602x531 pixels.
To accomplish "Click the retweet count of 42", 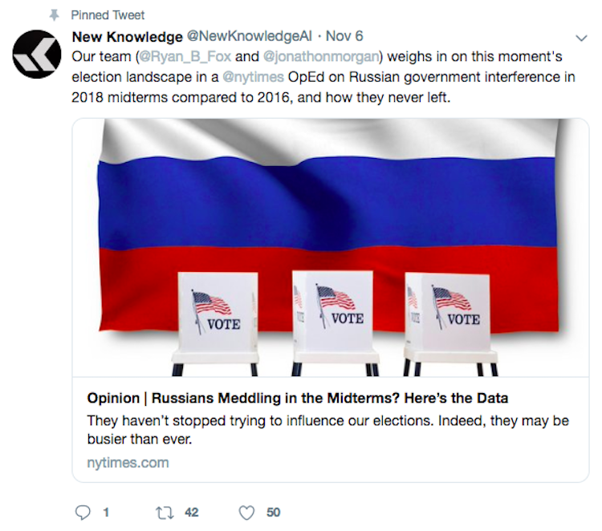I will 190,512.
